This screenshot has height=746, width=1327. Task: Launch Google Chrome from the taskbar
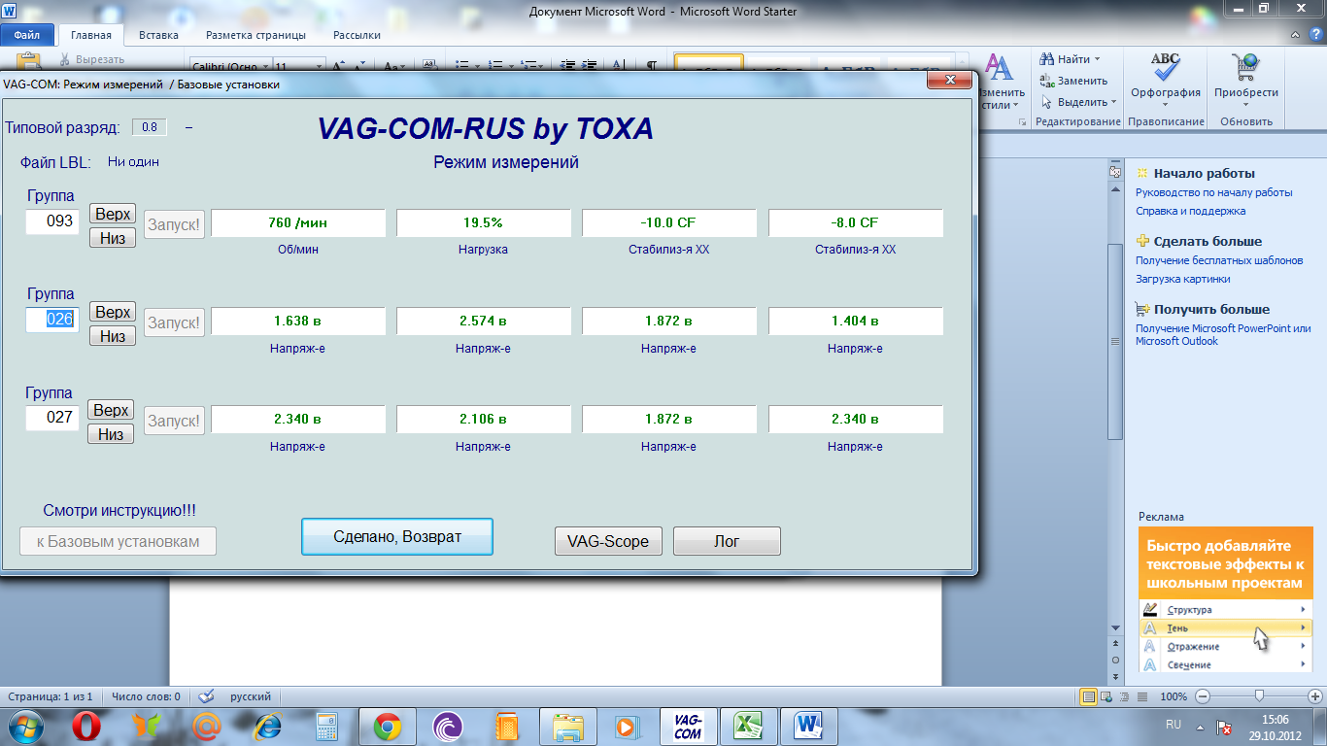[x=388, y=727]
